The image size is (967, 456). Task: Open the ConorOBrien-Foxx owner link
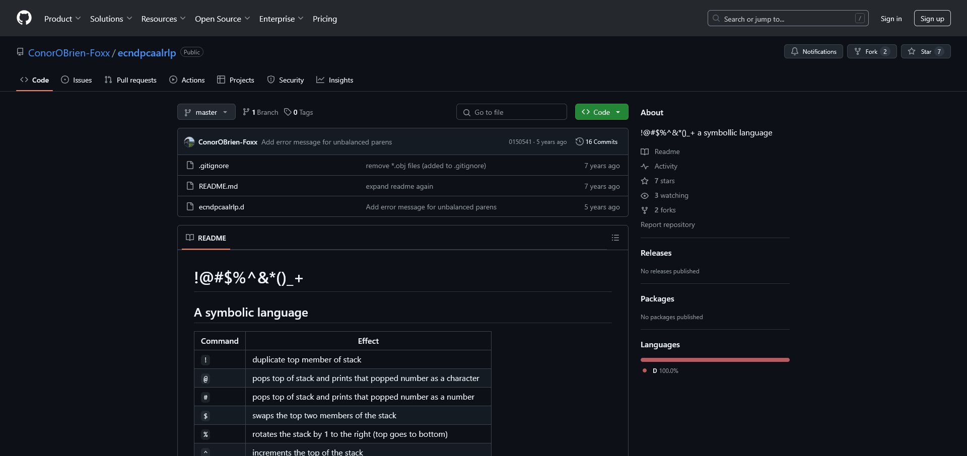pyautogui.click(x=69, y=52)
